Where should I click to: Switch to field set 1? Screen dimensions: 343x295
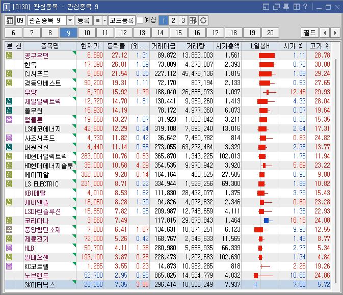click(164, 20)
